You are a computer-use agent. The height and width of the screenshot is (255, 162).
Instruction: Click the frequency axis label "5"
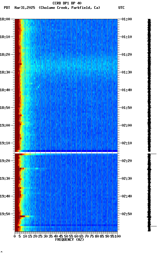(x=20, y=236)
